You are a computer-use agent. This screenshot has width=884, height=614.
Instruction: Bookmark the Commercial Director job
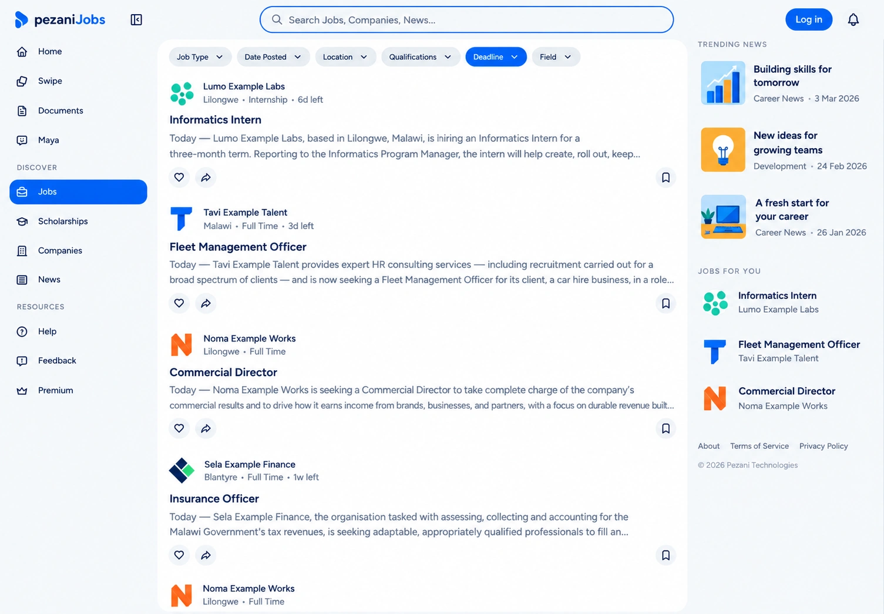[x=665, y=428]
